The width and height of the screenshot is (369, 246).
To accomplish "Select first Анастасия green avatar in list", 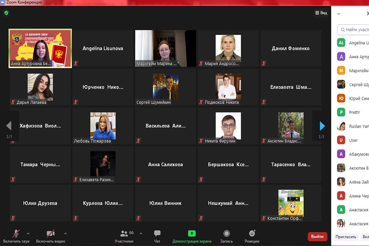I will (x=341, y=209).
